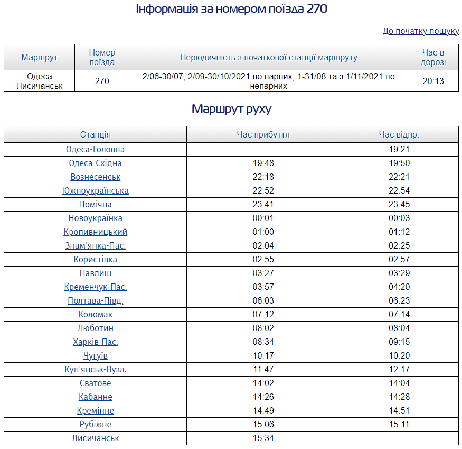Select the Харків-Пас. station link

96,342
